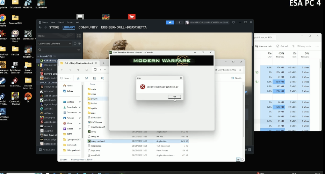Open the Friends menu in Steam
This screenshot has height=174, width=325.
(61, 22)
